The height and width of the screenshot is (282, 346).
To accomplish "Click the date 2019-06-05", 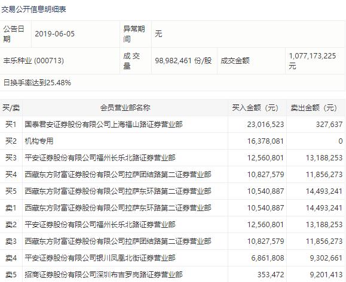I will (x=55, y=34).
